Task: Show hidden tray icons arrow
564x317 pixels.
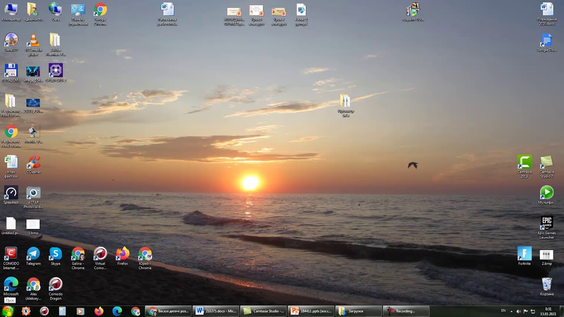Action: tap(512, 311)
